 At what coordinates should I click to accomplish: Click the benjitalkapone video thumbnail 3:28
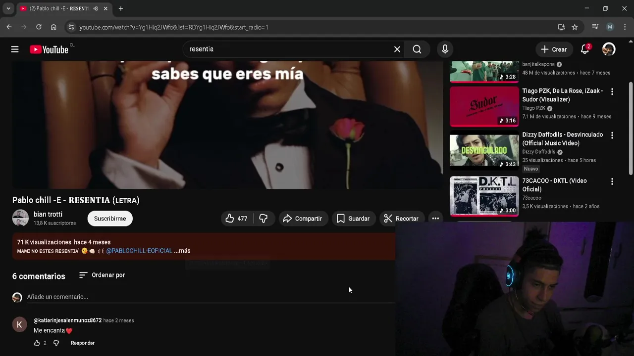pyautogui.click(x=484, y=72)
